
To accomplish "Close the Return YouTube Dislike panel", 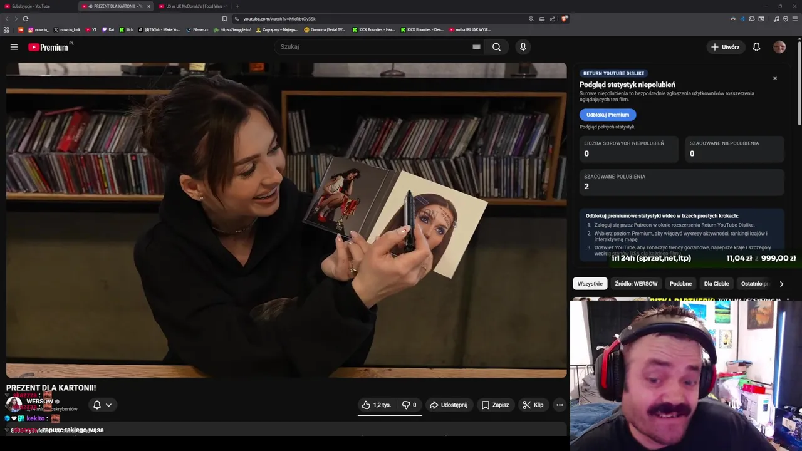I will 775,78.
